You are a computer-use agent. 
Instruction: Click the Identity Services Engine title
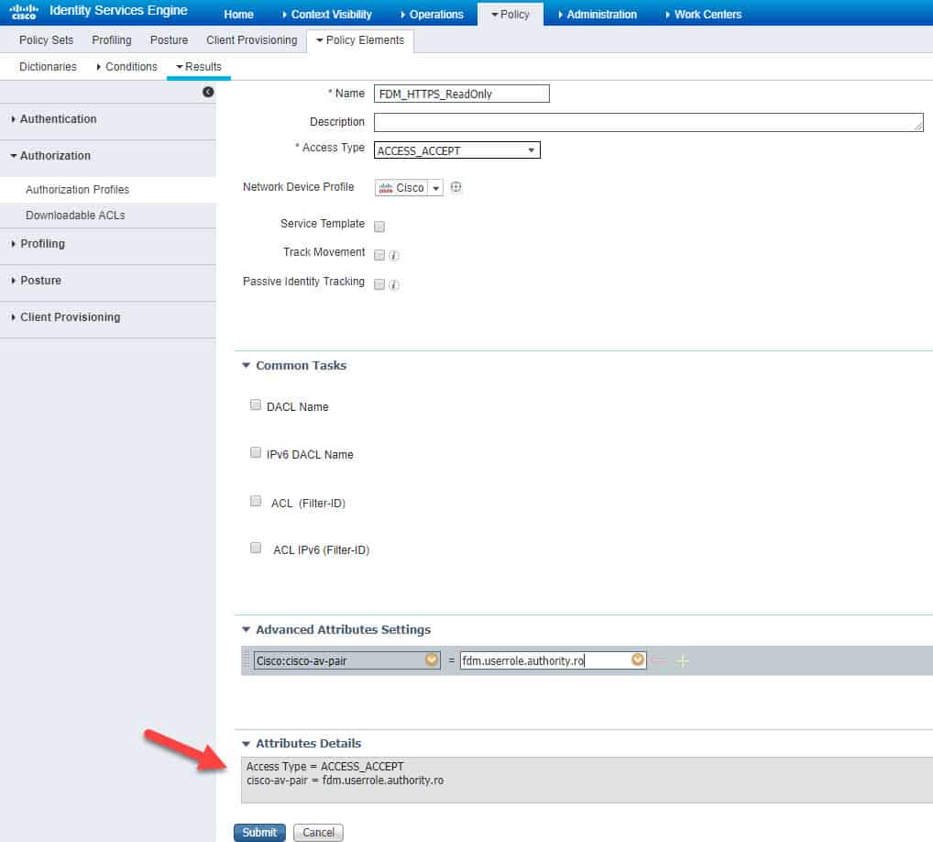(x=118, y=11)
